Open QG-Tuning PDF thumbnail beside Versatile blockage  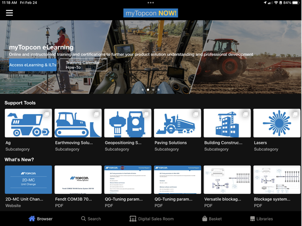click(177, 180)
